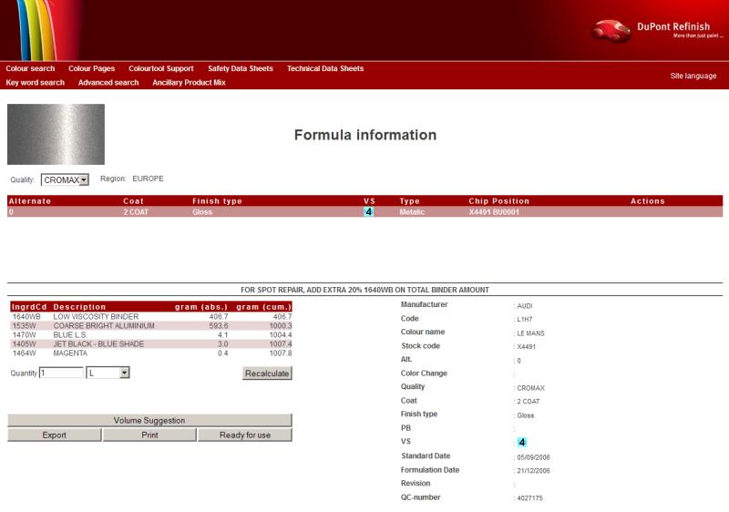Open Colour search menu
Viewport: 729px width, 512px height.
click(30, 68)
